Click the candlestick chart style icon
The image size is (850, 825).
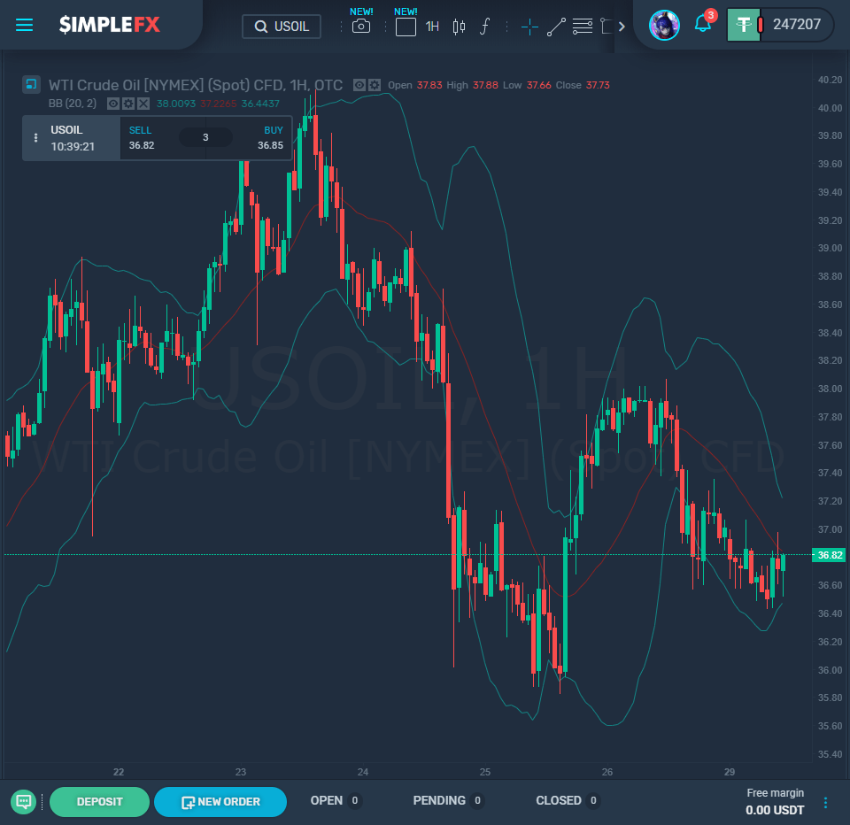tap(459, 27)
